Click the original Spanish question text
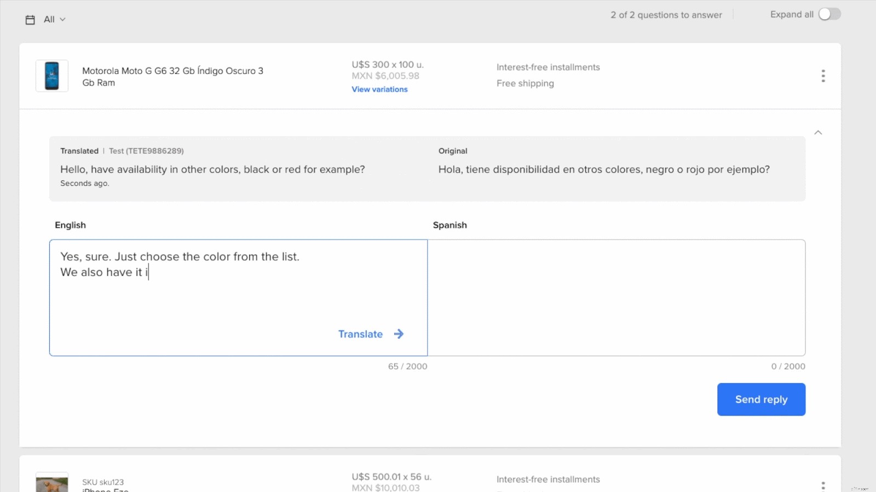 [604, 169]
